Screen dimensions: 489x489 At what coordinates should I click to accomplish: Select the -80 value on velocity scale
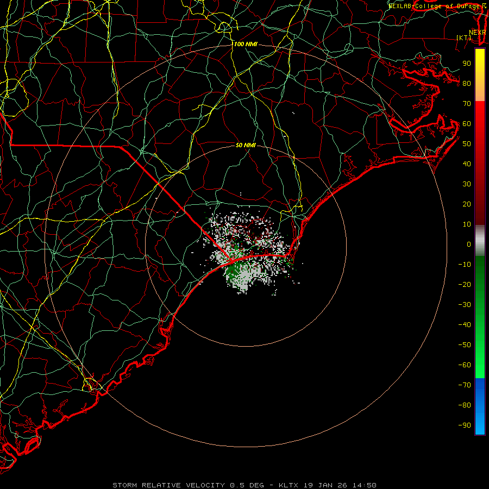[x=465, y=405]
